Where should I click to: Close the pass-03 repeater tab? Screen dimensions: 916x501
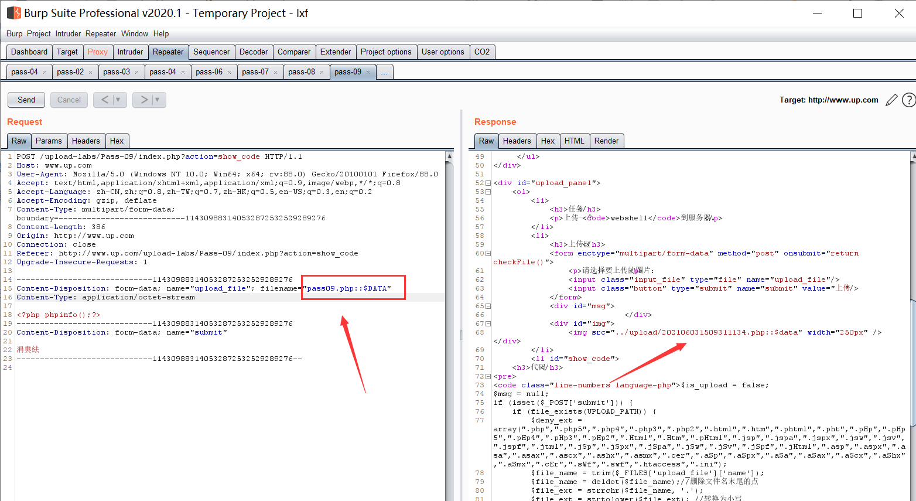(x=136, y=72)
